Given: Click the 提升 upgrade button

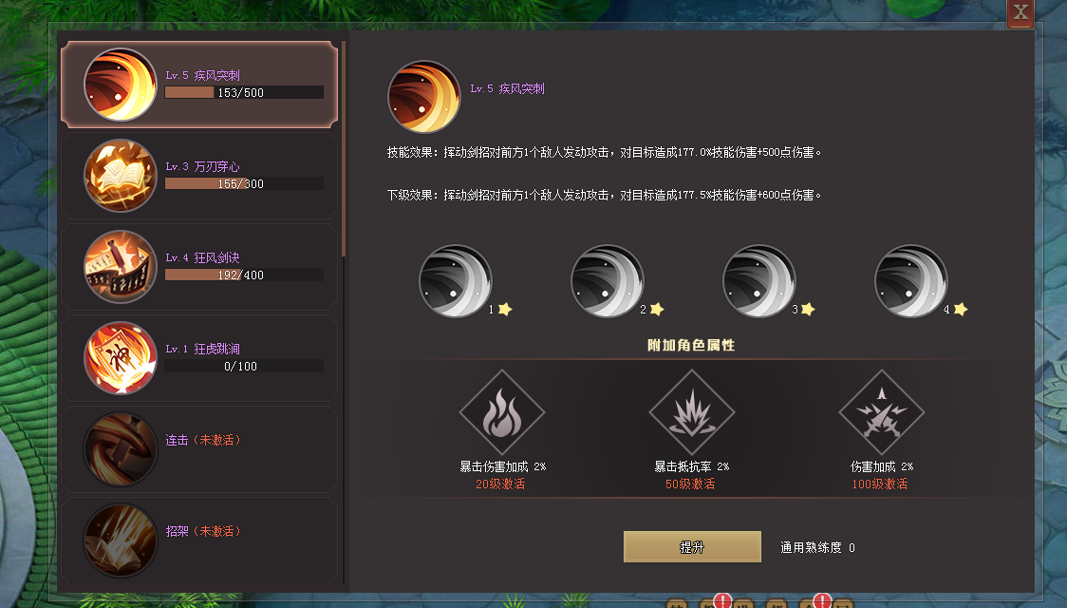Looking at the screenshot, I should (692, 546).
